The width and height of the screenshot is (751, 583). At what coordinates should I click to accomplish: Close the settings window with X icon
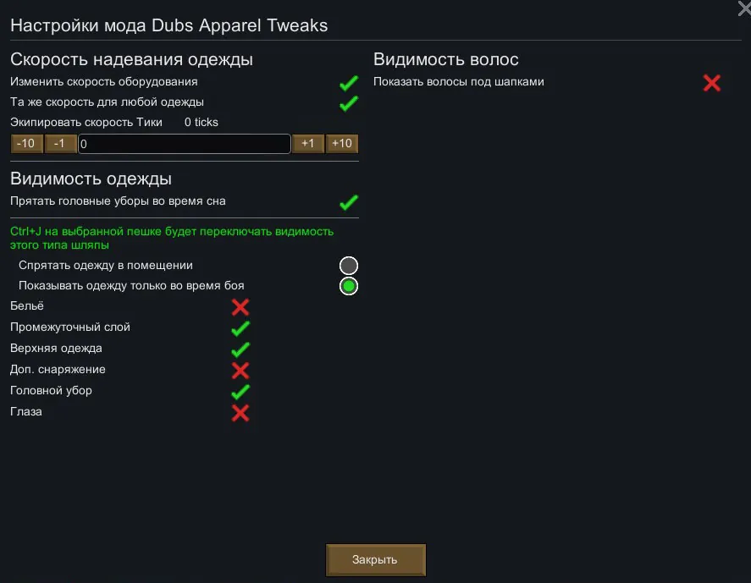coord(743,8)
